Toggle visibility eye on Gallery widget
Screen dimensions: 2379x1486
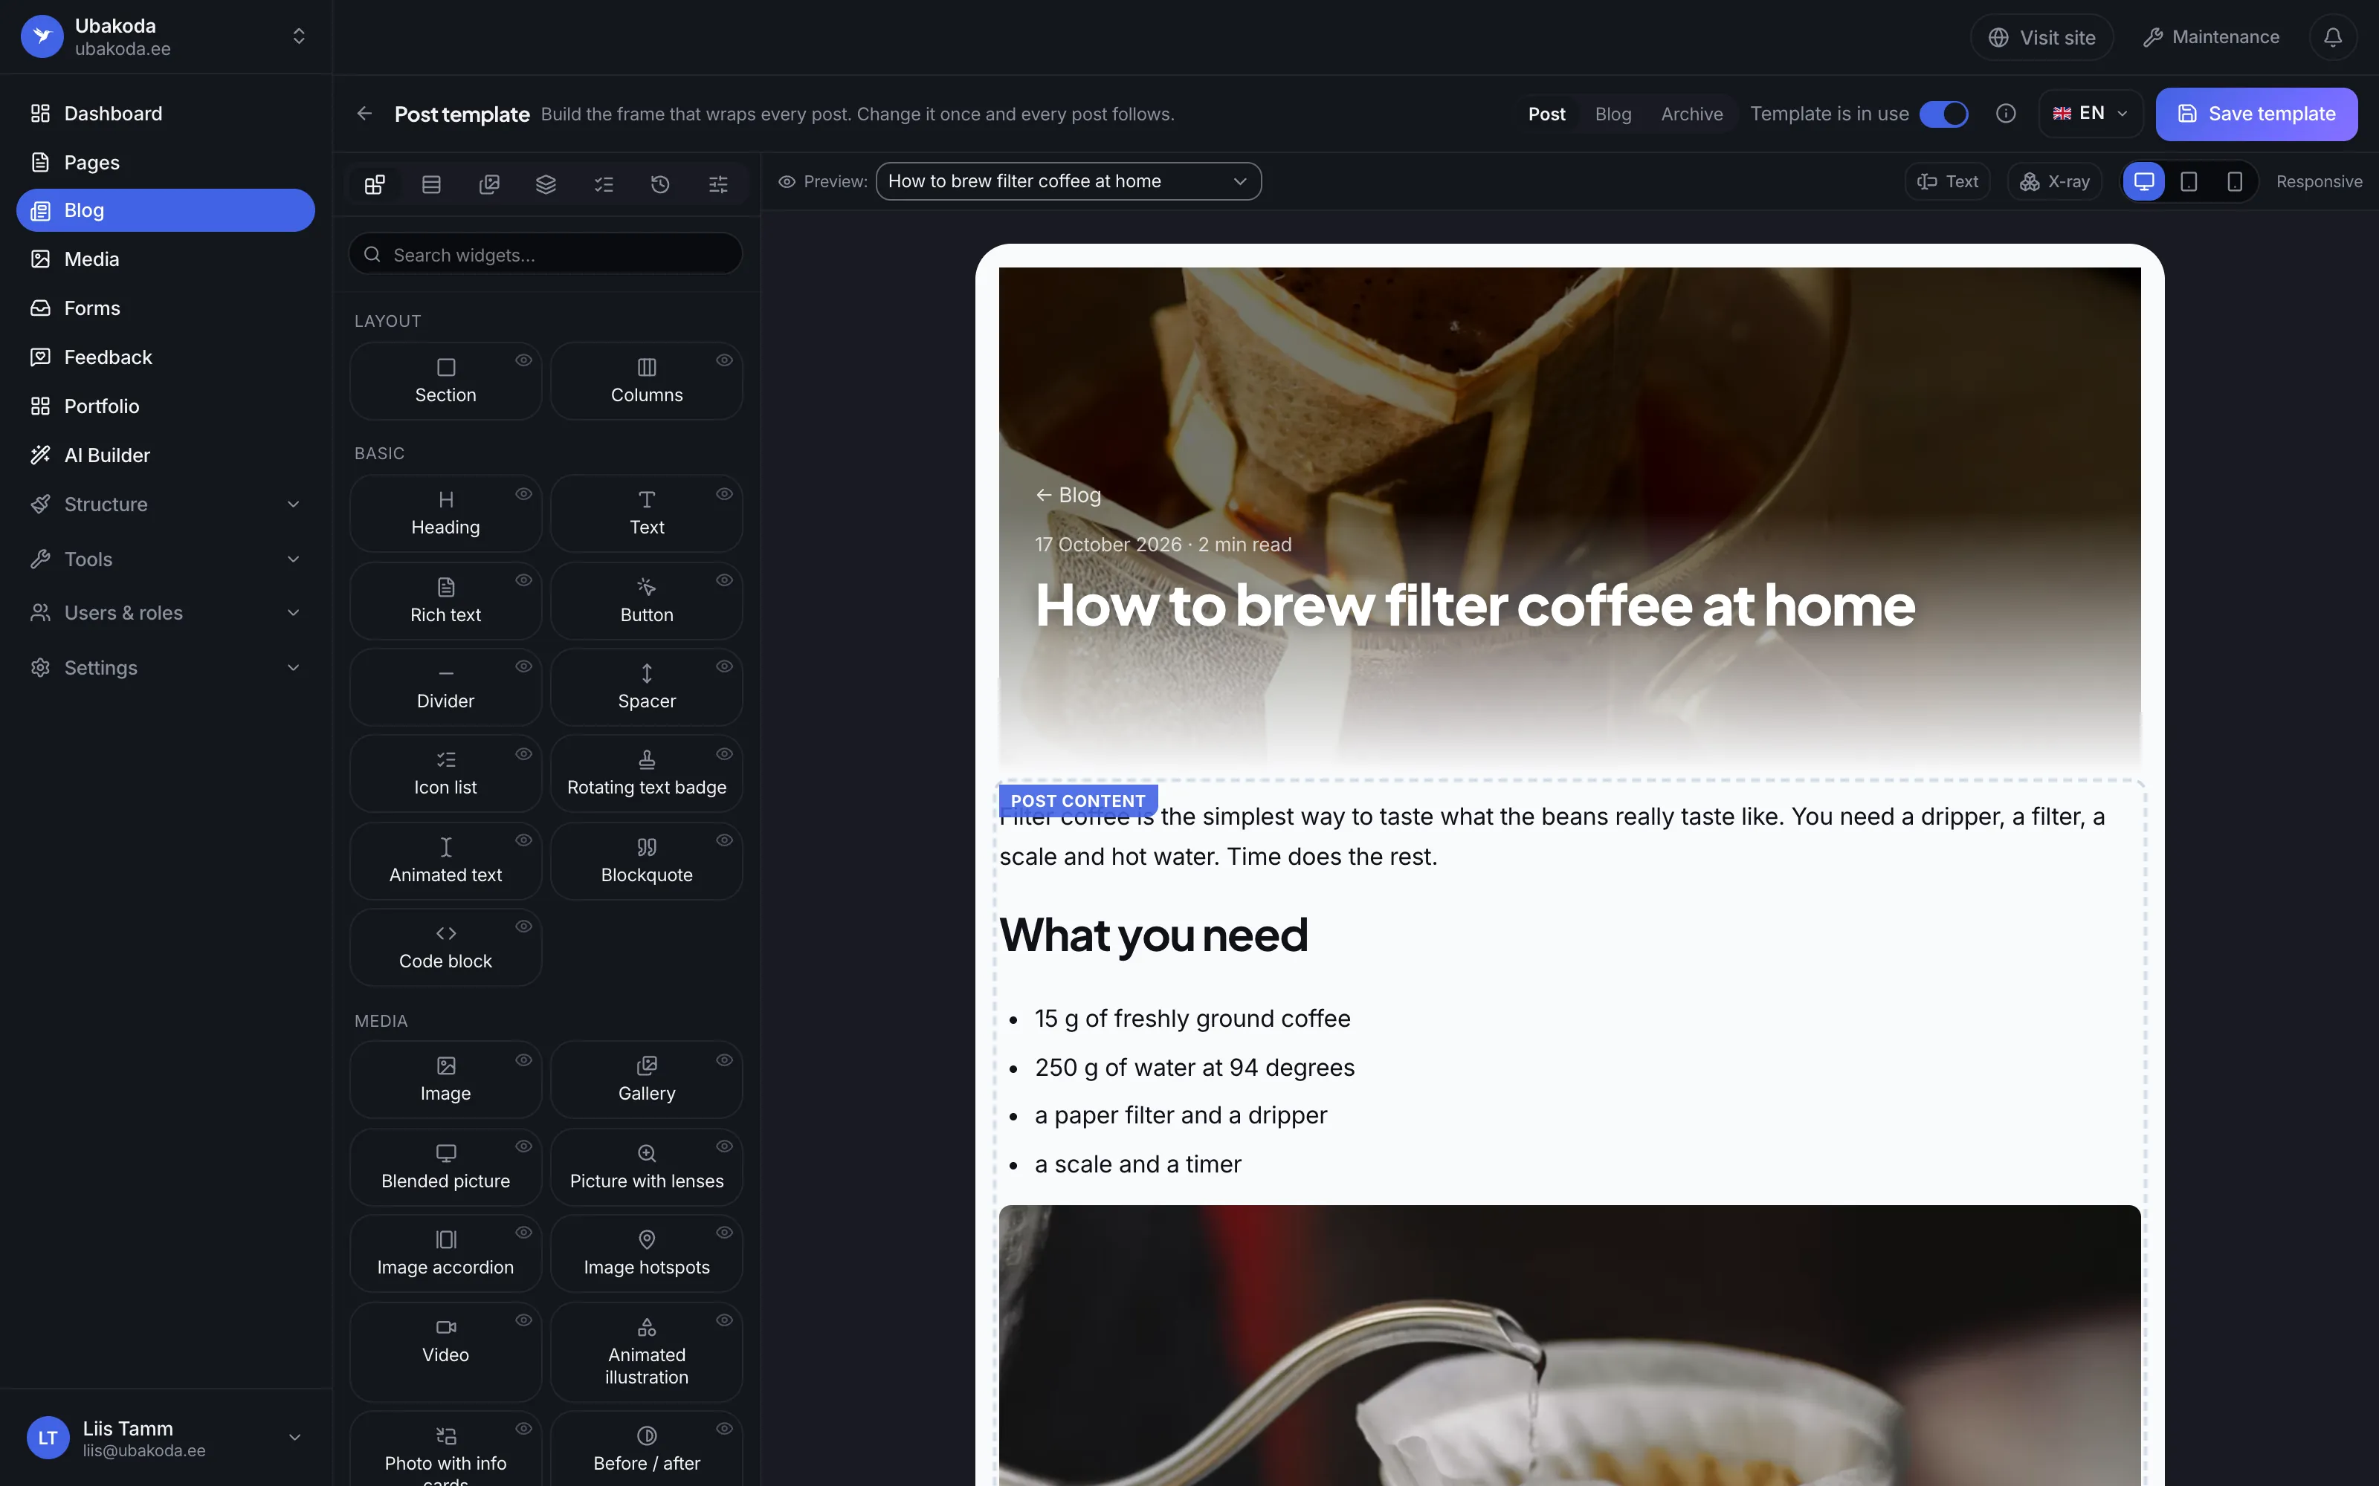coord(725,1060)
